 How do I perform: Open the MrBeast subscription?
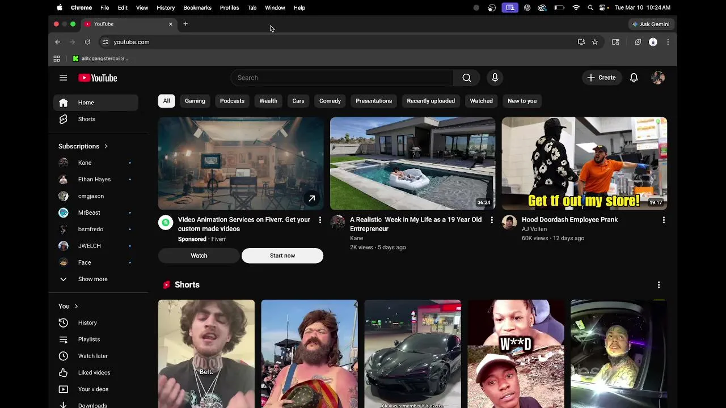[x=96, y=212]
